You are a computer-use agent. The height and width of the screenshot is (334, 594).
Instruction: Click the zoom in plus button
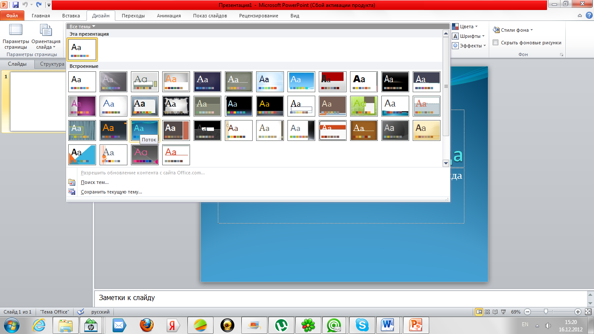coord(577,312)
